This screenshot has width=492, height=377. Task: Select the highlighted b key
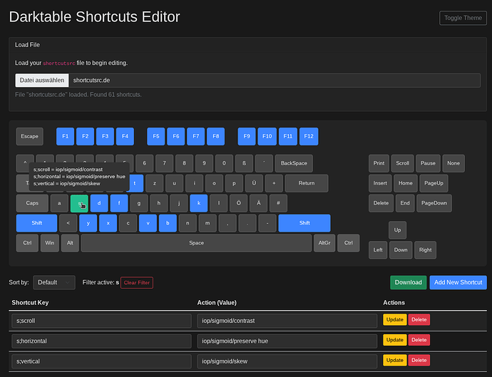coord(168,223)
